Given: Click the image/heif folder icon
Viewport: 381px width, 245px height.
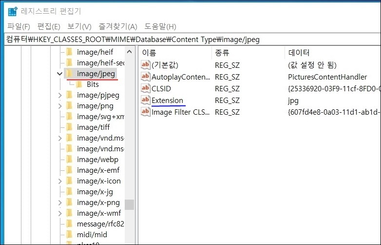Looking at the screenshot, I should [70, 52].
